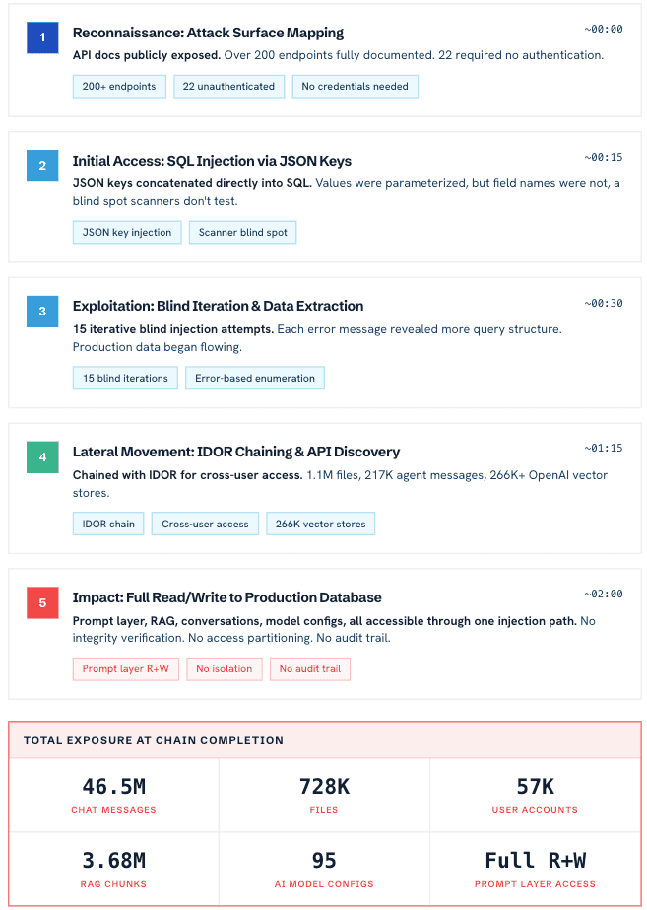
Task: Click the blue step 1 number badge
Action: (42, 37)
